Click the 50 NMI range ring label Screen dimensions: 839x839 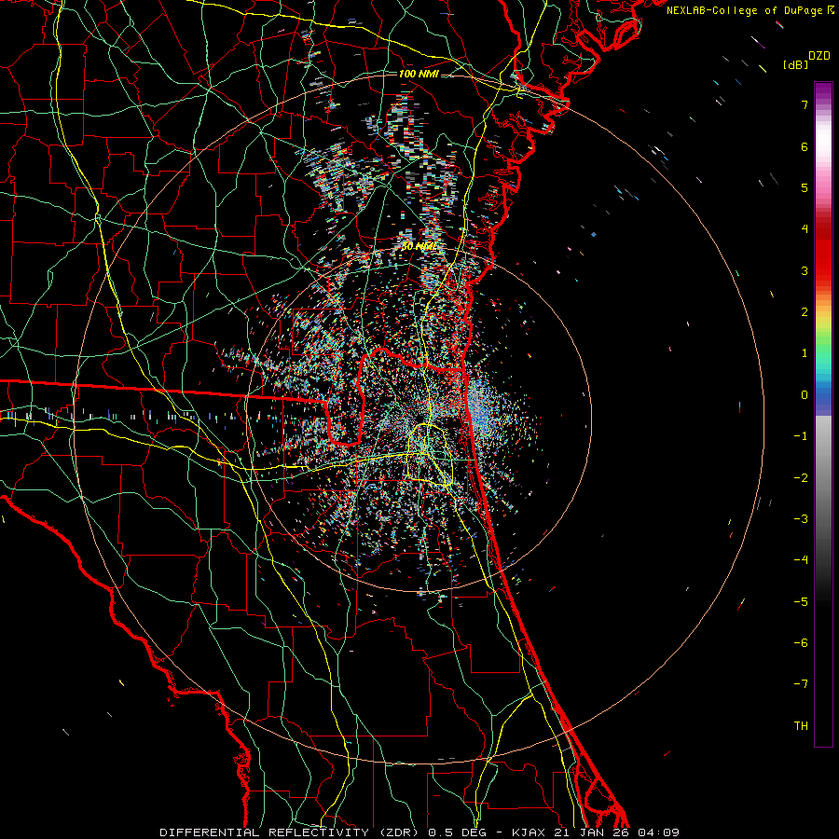(419, 247)
